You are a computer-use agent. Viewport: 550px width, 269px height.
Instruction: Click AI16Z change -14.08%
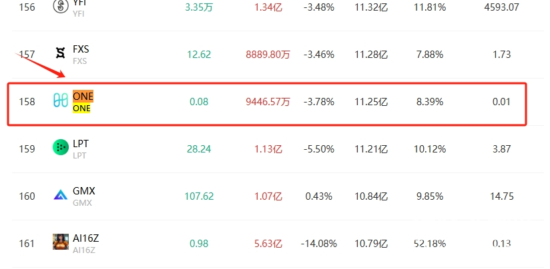click(319, 244)
